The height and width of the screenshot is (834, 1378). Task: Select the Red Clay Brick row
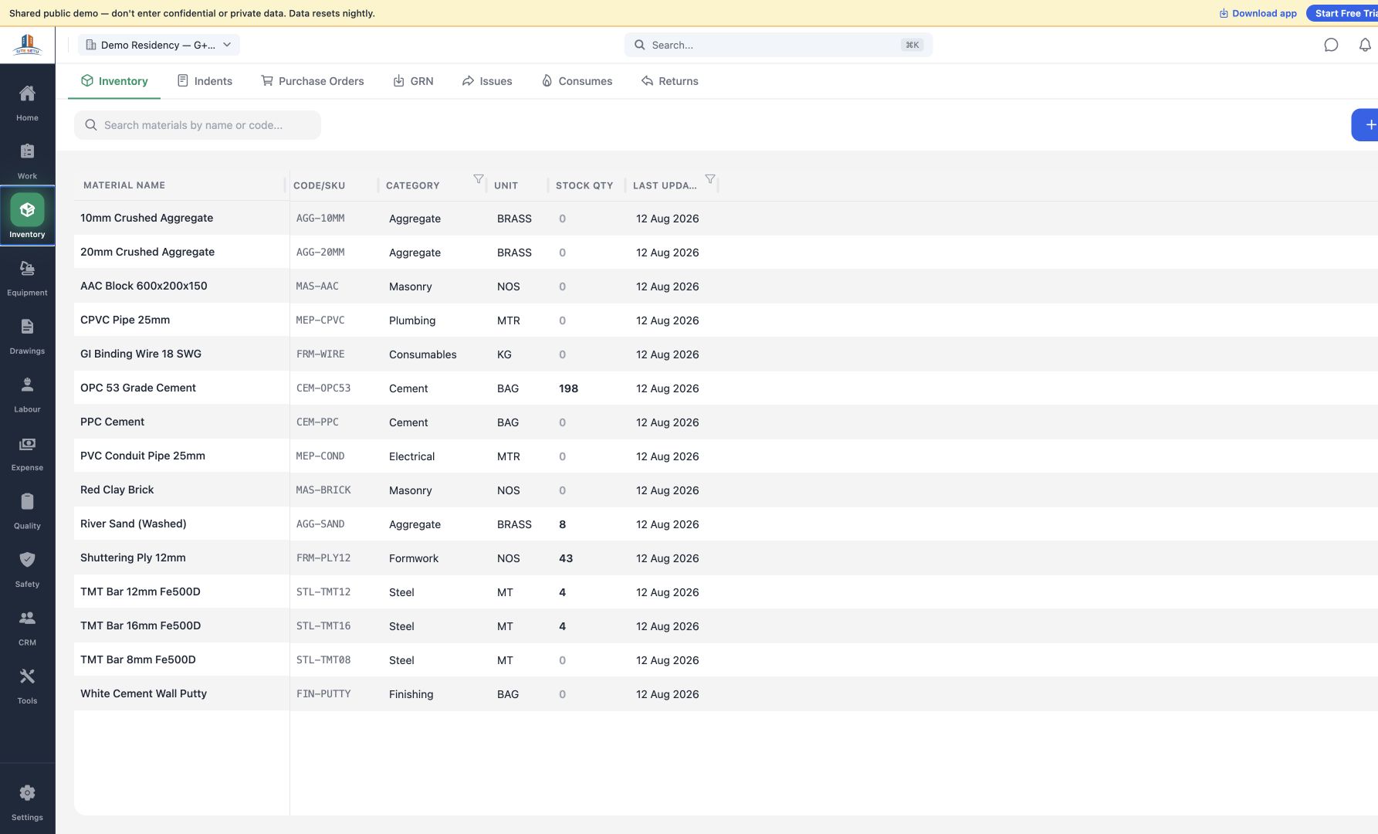point(726,490)
